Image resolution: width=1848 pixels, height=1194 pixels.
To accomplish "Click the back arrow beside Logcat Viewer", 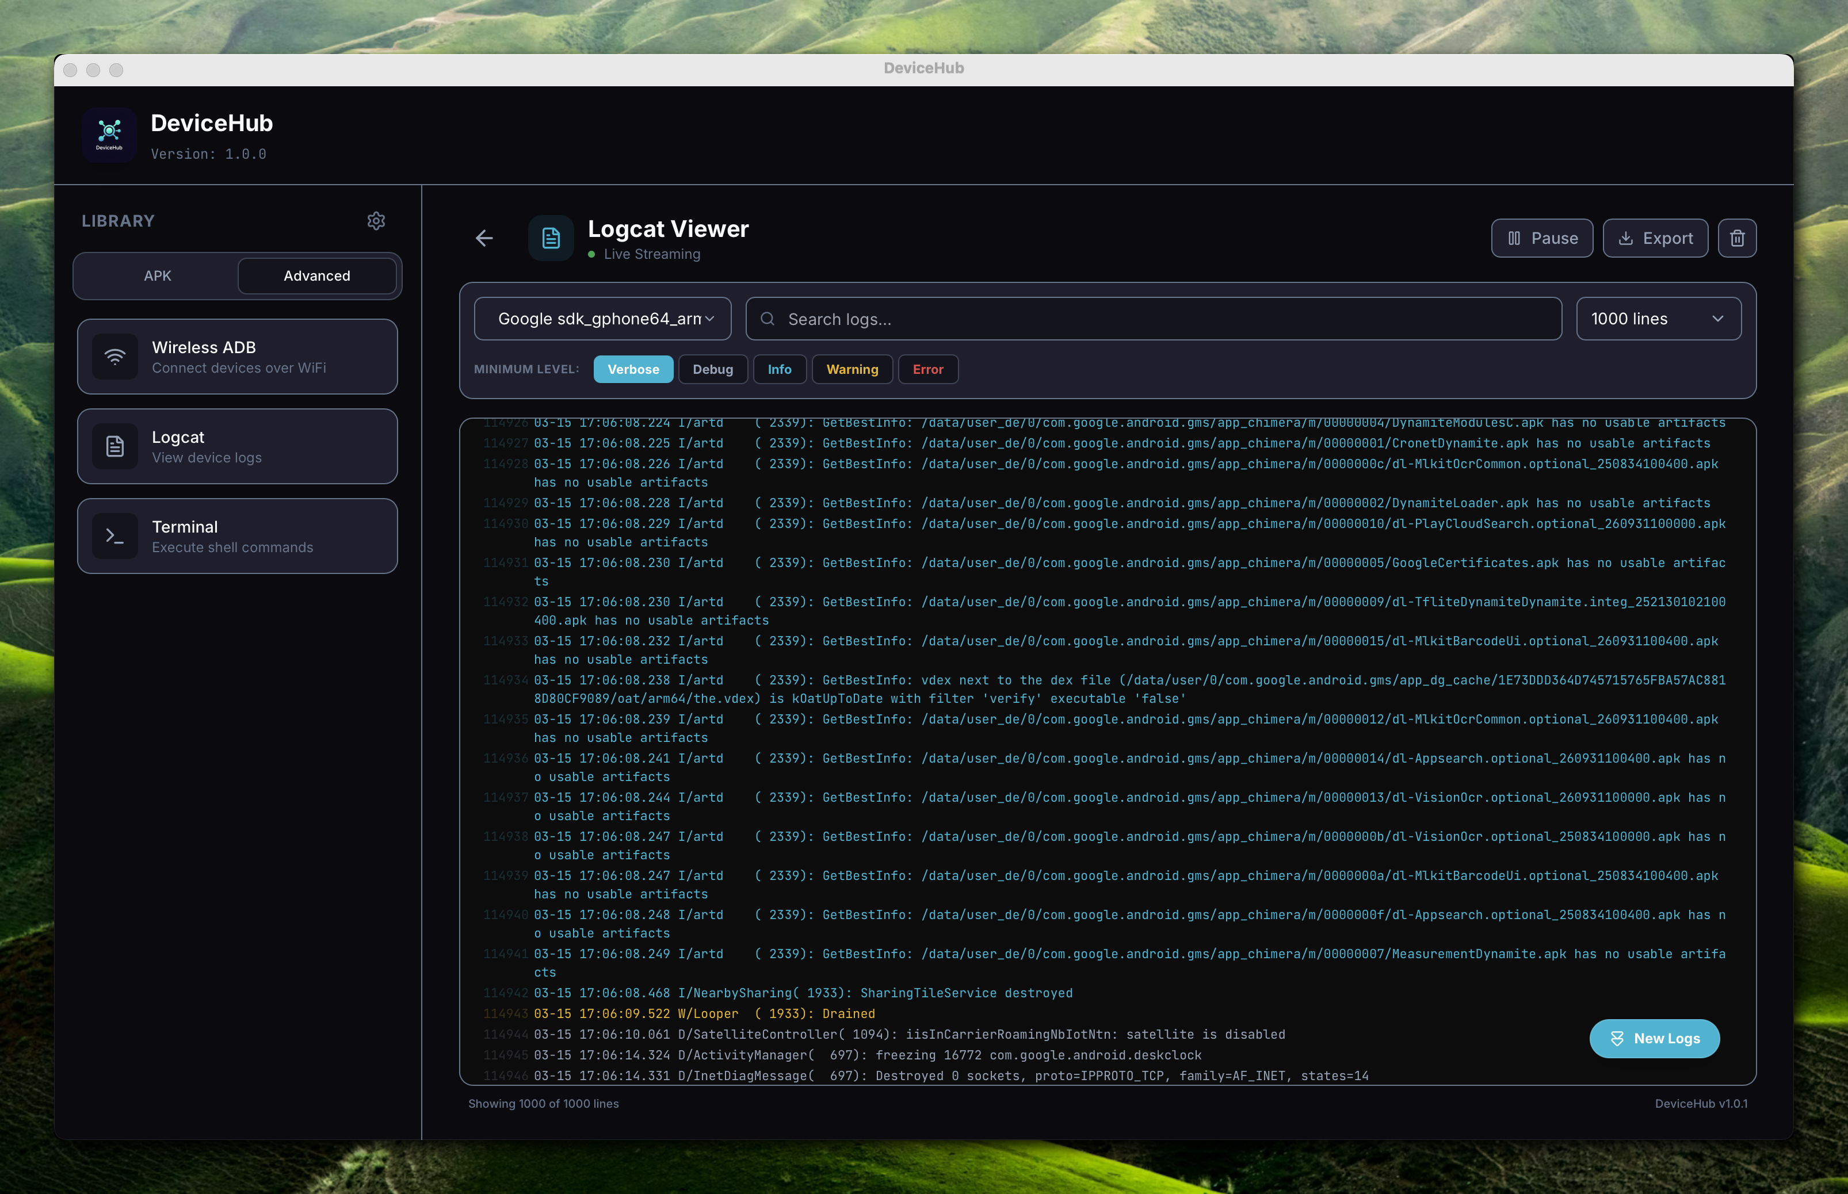I will coord(484,238).
